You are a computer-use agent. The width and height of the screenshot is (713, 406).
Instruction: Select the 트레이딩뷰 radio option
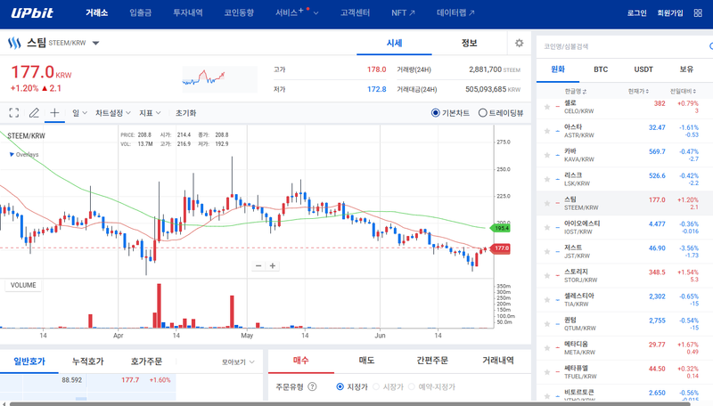coord(482,112)
